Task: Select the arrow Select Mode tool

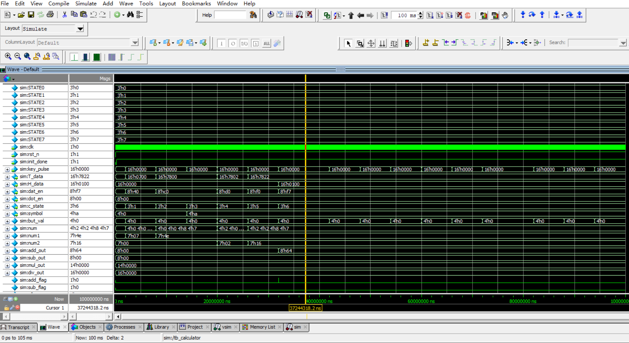Action: (348, 43)
